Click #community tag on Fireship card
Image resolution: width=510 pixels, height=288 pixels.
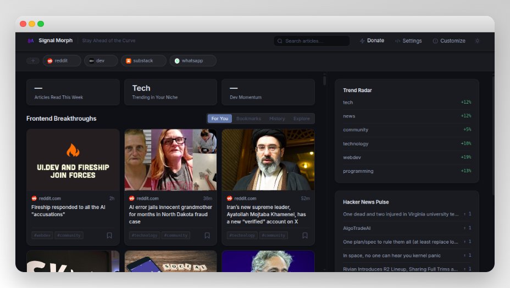69,235
